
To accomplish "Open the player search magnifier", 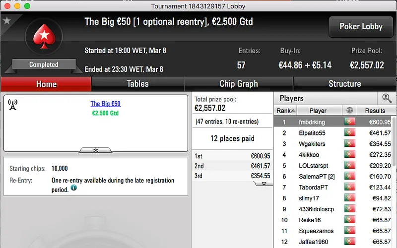I will pyautogui.click(x=387, y=98).
